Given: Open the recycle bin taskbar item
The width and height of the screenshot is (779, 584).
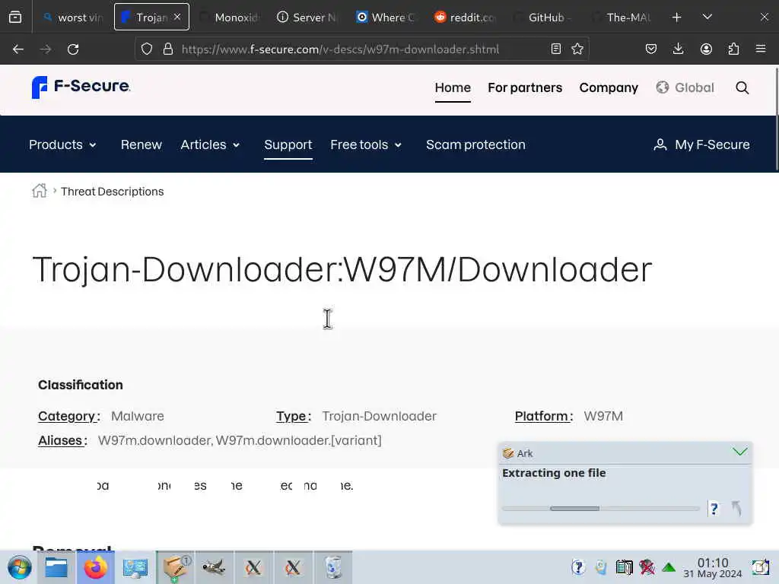Looking at the screenshot, I should pos(333,567).
